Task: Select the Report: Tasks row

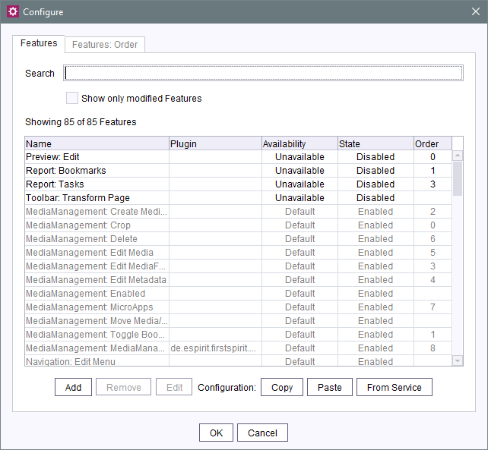Action: coord(238,184)
